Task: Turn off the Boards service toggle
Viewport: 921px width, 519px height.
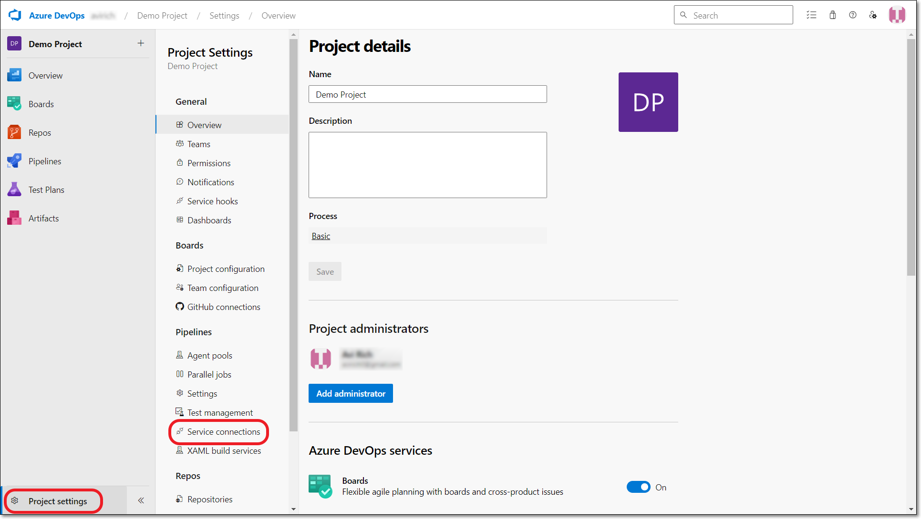Action: [638, 487]
